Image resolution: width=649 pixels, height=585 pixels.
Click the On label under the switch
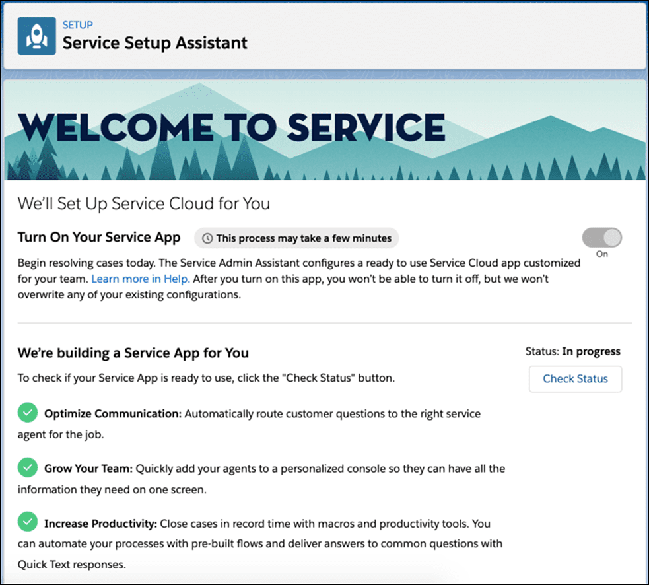[x=601, y=254]
